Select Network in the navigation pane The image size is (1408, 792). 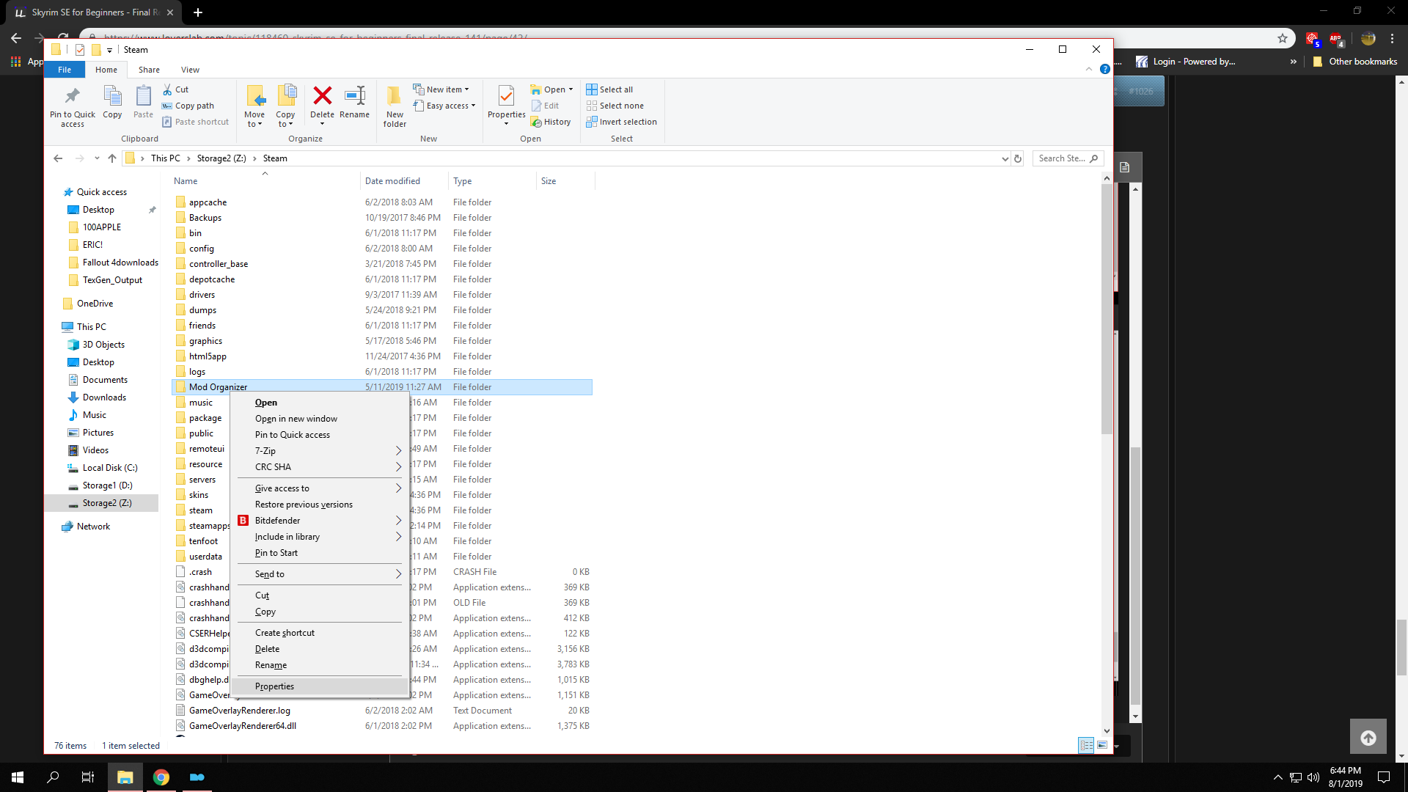coord(93,527)
